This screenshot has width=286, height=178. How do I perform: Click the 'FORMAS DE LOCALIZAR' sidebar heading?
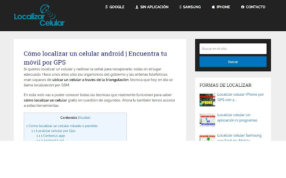click(225, 85)
